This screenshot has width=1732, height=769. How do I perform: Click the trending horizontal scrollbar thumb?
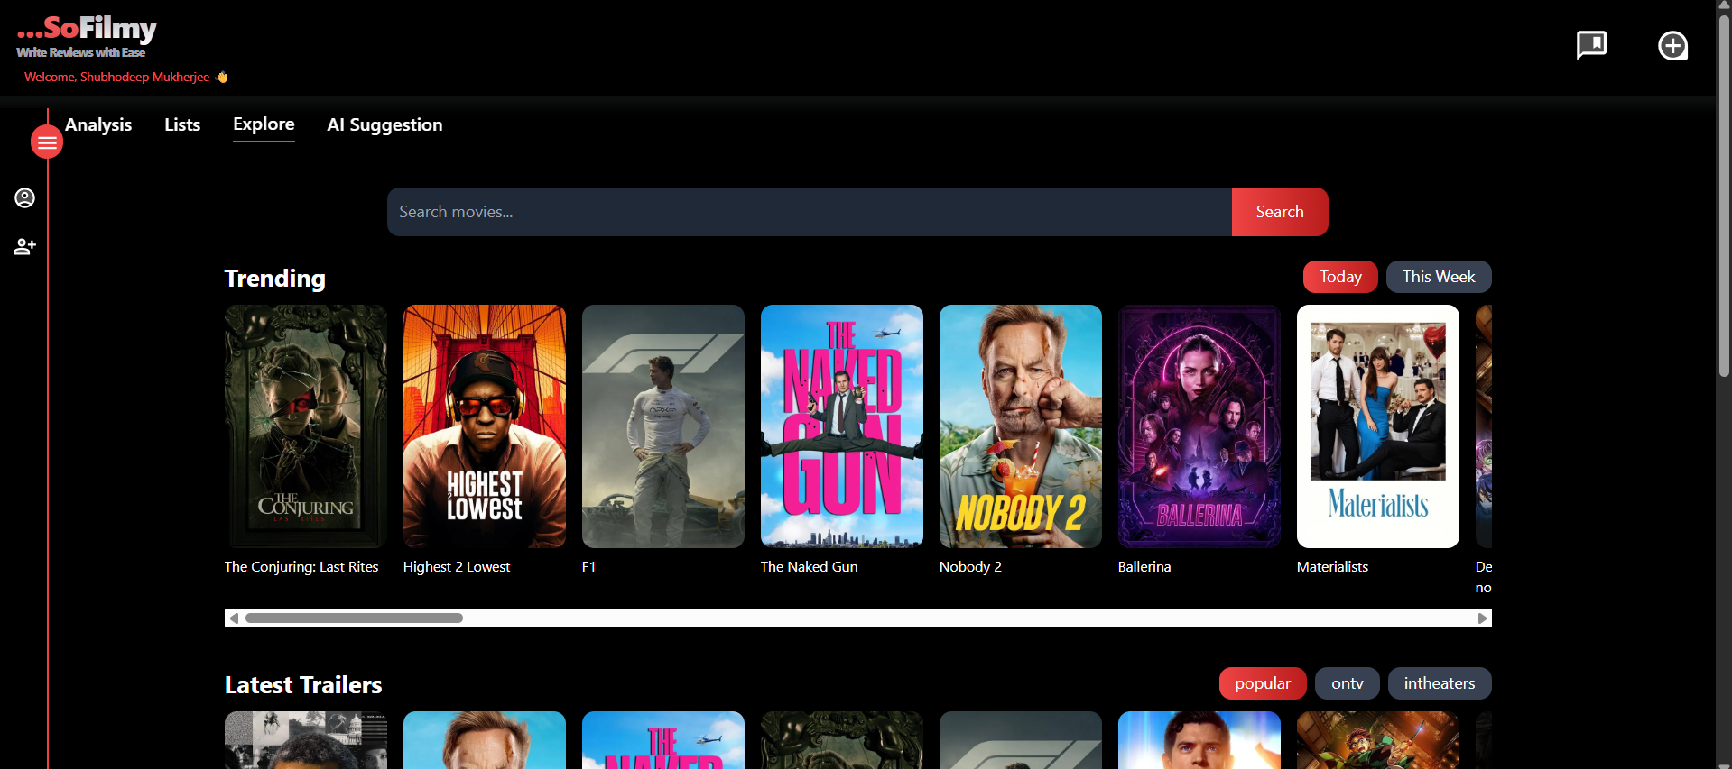[354, 618]
